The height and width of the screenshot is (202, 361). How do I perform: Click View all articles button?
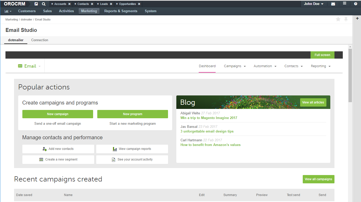313,102
